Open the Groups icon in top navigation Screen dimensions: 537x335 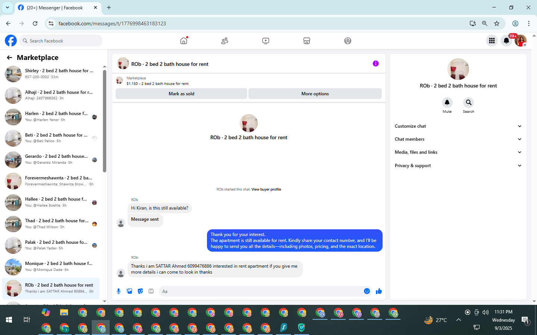click(348, 41)
